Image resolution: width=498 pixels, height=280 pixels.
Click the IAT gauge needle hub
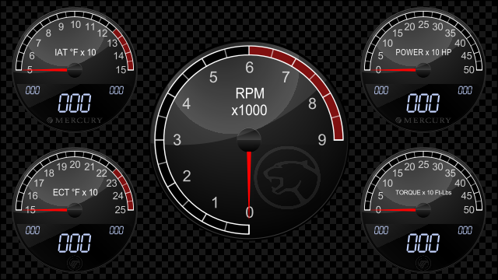75,70
